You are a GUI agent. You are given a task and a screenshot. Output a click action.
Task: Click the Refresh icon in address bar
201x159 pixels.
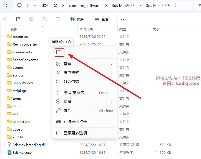(x=5, y=6)
